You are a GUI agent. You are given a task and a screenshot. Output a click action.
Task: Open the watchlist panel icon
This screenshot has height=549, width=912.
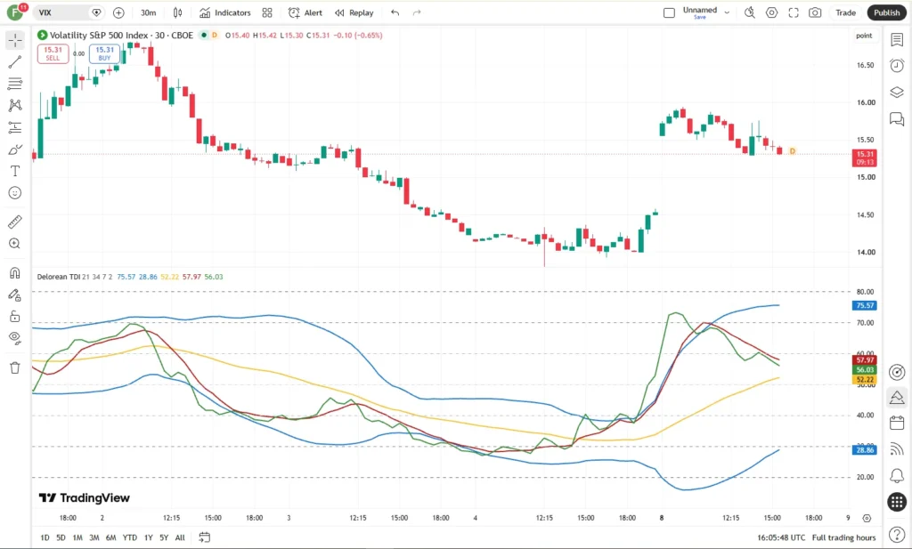[897, 39]
